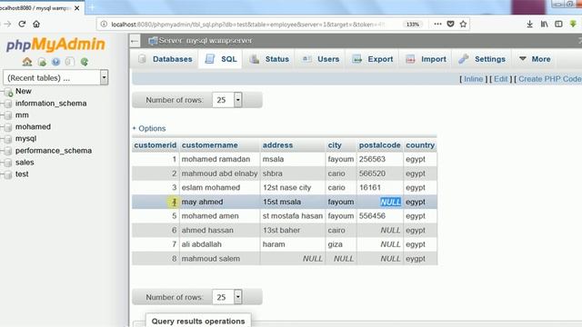582x327 pixels.
Task: Open the page actions three-dots menu
Action: tap(437, 25)
